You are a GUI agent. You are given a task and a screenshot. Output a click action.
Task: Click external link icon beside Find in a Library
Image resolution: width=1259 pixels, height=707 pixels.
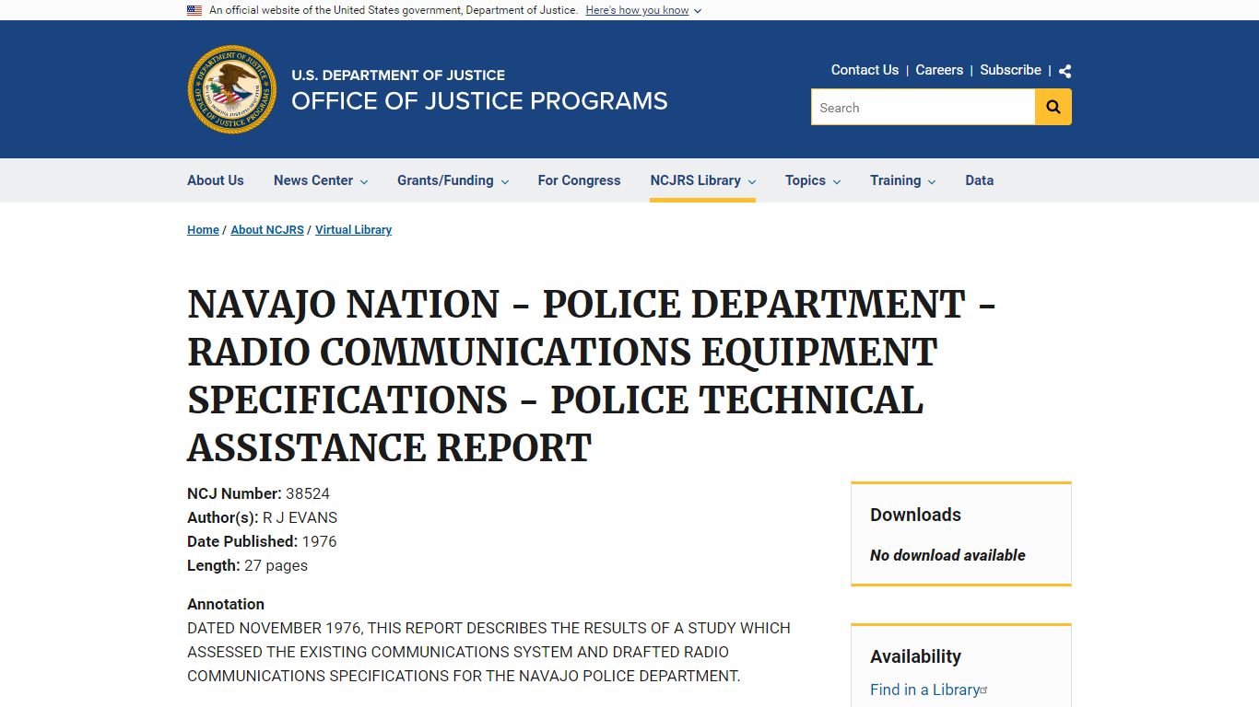[983, 690]
